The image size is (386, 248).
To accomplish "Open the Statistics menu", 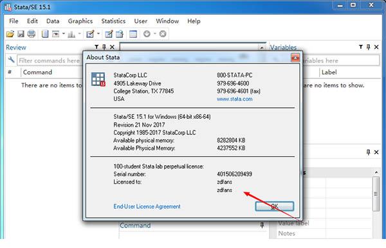I will click(113, 21).
